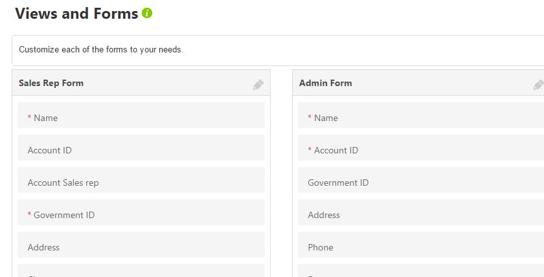544x277 pixels.
Task: Click the green info icon beside Views and Forms
Action: point(147,14)
